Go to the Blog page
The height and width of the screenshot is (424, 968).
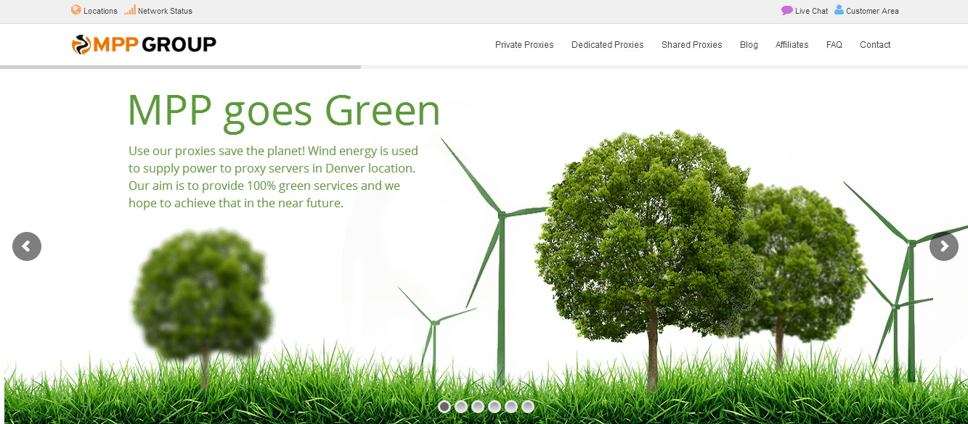click(x=749, y=45)
